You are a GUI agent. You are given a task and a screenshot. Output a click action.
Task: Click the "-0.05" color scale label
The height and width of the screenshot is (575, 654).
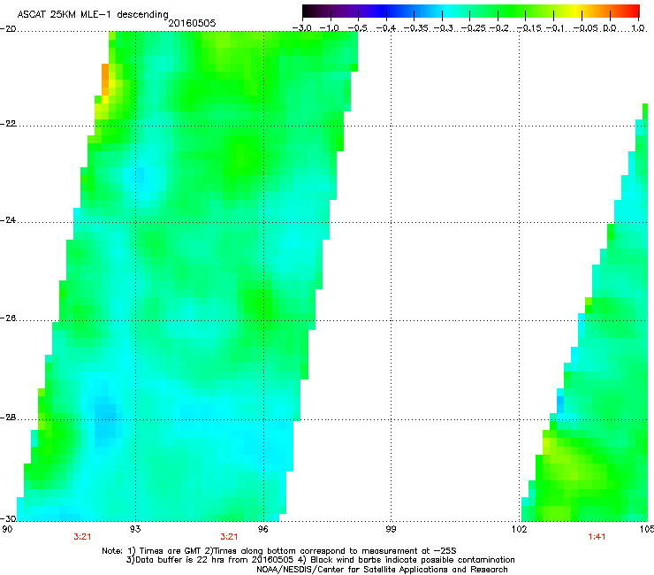pyautogui.click(x=585, y=28)
